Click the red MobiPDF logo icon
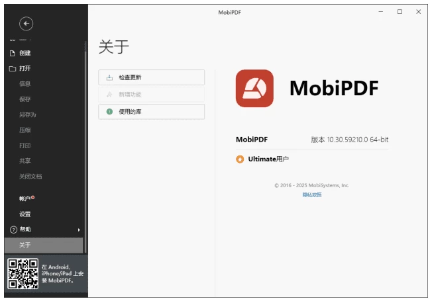432x301 pixels. [254, 88]
